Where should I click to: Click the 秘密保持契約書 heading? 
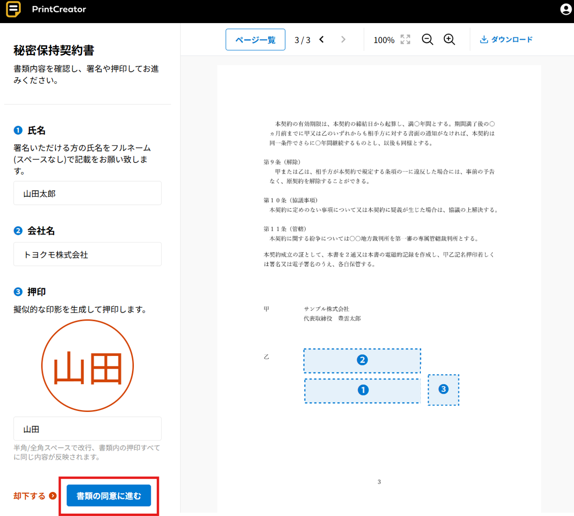click(x=54, y=50)
